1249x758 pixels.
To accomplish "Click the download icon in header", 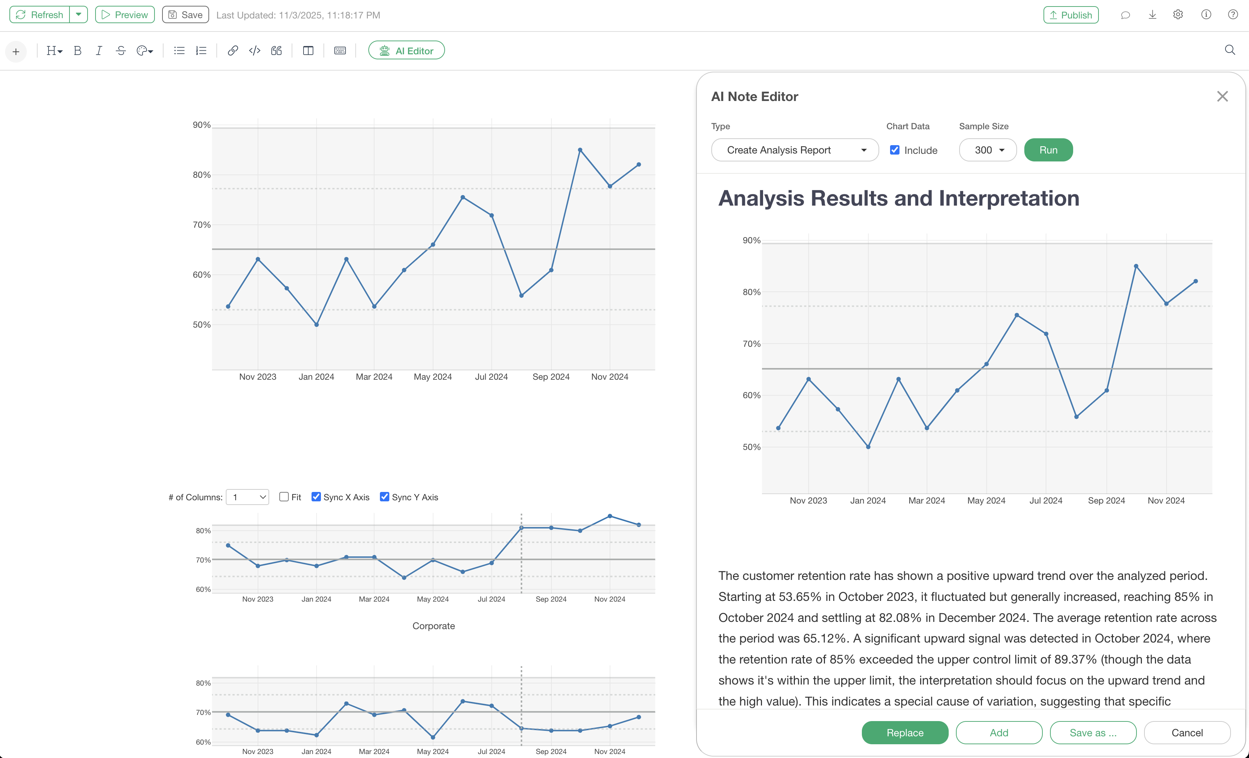I will [1152, 15].
